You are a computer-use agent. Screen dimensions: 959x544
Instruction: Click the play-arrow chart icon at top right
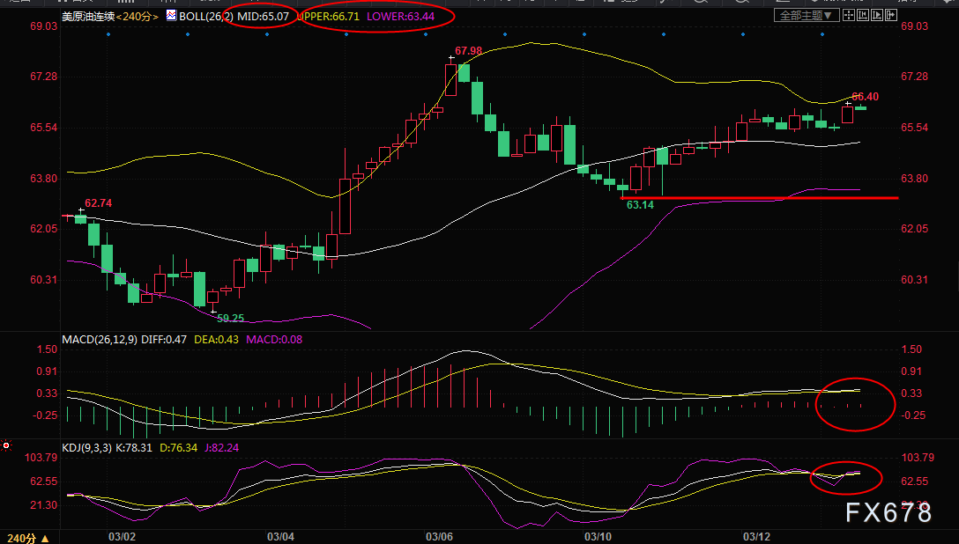click(x=877, y=16)
